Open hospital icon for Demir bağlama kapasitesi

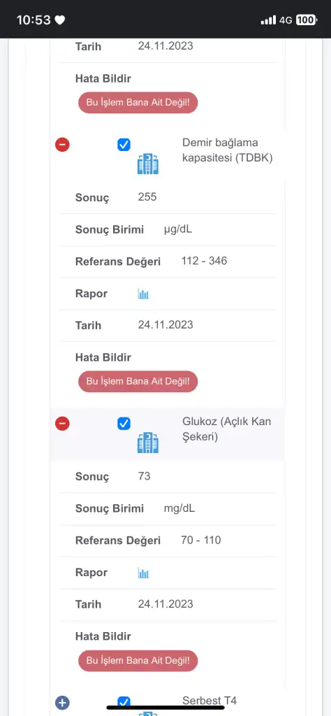point(148,164)
